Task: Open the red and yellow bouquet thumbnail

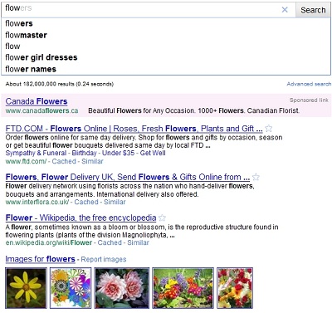Action: tap(235, 288)
